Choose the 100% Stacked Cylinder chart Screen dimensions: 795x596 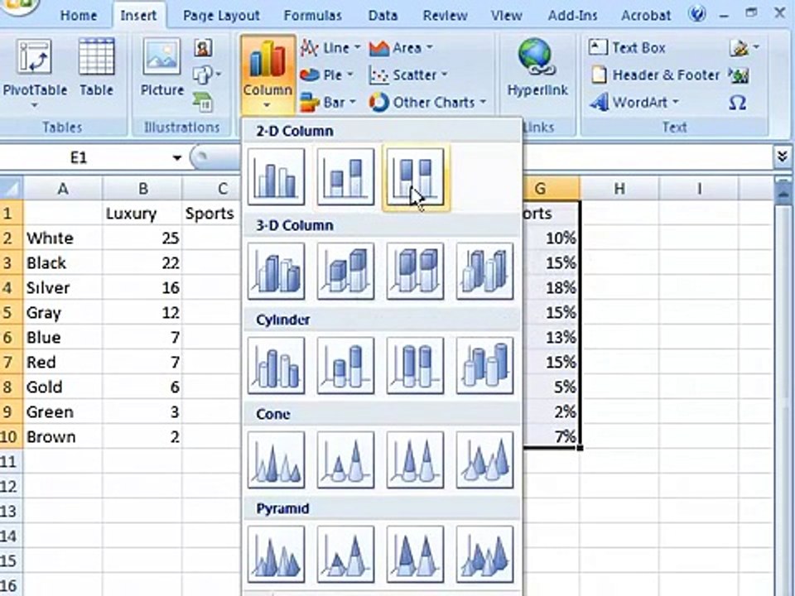415,365
